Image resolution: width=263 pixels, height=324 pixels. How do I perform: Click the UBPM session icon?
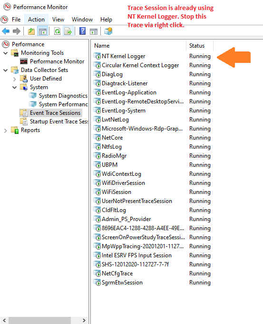[97, 165]
